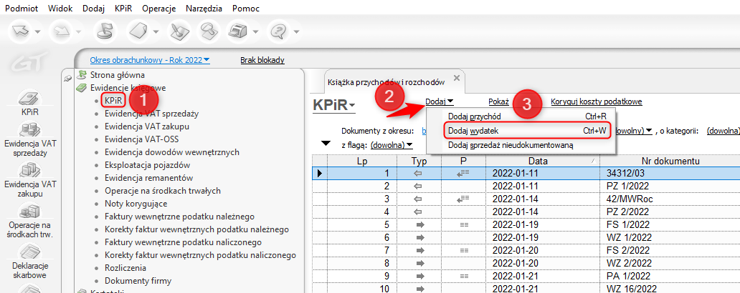Open KPiR sidebar shortcut icon
The width and height of the screenshot is (740, 293).
[x=29, y=100]
